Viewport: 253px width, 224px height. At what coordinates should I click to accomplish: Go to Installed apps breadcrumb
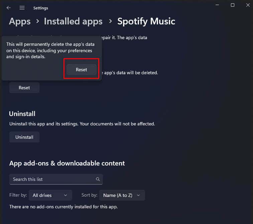73,21
